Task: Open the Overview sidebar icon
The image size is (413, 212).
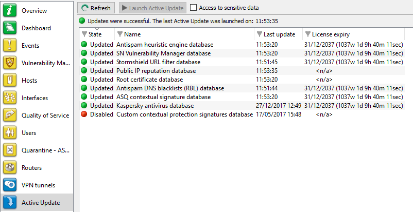Action: [x=10, y=10]
